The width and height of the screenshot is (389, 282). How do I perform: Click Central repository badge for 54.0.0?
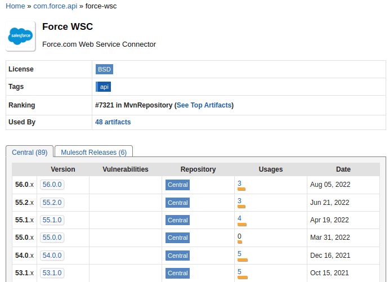click(178, 256)
